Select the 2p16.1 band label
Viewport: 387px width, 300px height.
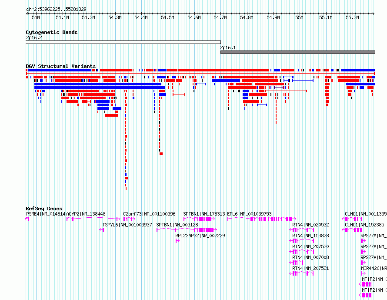pos(228,48)
